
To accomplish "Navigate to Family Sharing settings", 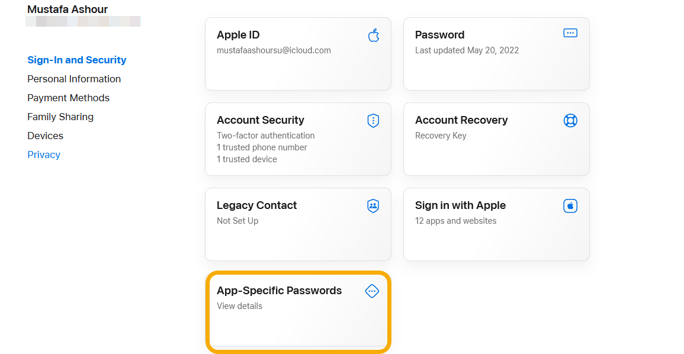I will point(60,117).
